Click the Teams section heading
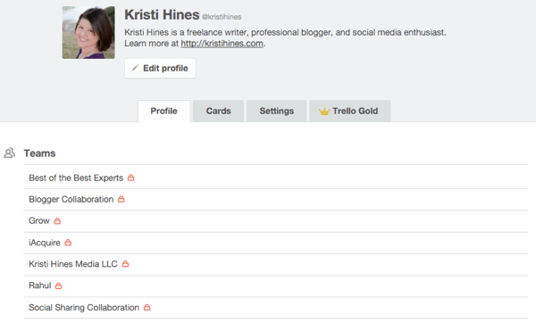Viewport: 536px width, 323px height. coord(39,153)
